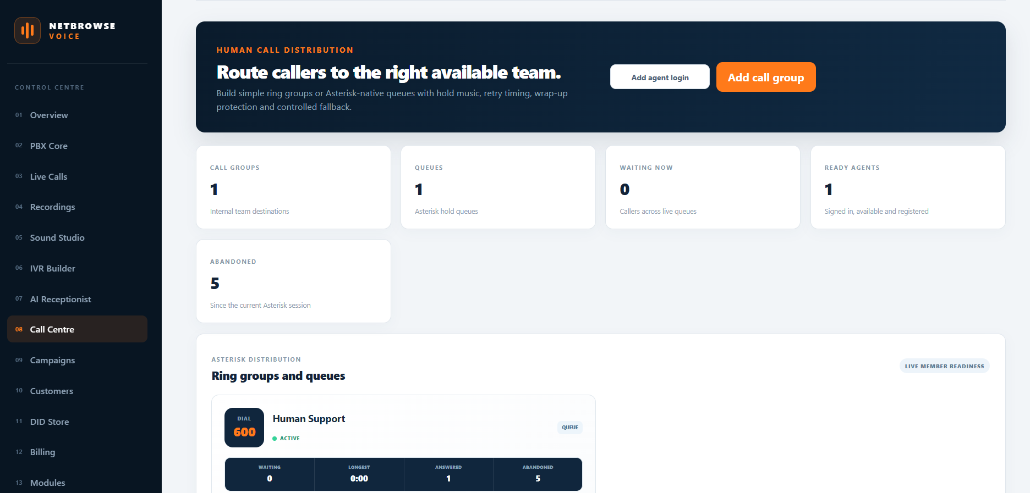Click the Queue tag on Human Support
1030x493 pixels.
click(570, 428)
